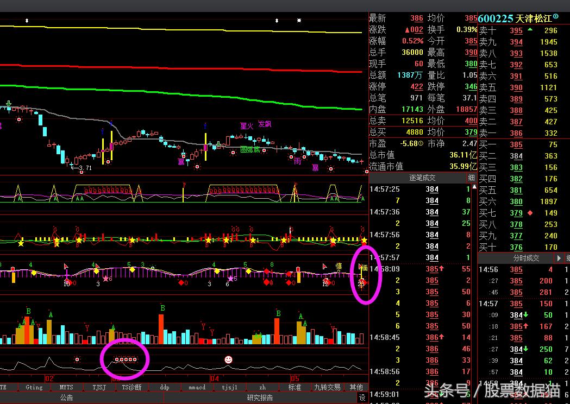Click the 04 month marker on timeline

click(215, 378)
